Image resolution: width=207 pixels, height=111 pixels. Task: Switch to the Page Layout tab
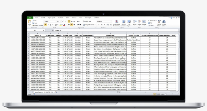51,18
